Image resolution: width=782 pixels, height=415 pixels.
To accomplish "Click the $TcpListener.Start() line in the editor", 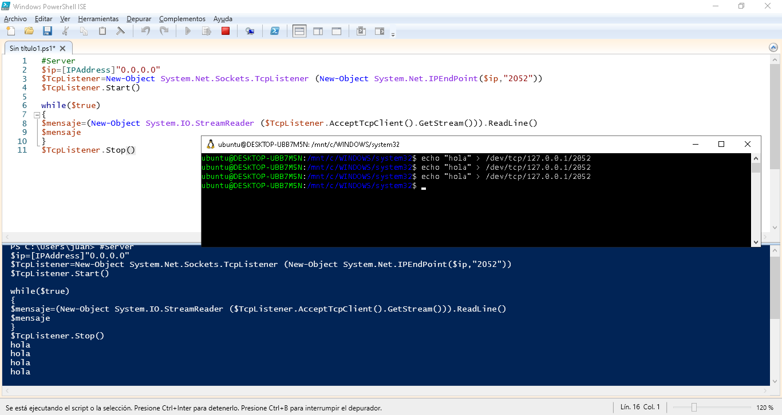I will click(90, 87).
